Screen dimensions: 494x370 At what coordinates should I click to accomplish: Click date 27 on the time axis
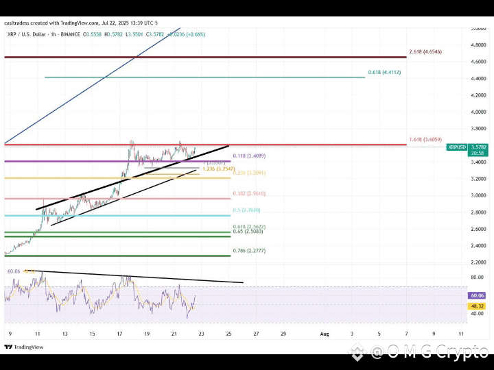tap(256, 334)
